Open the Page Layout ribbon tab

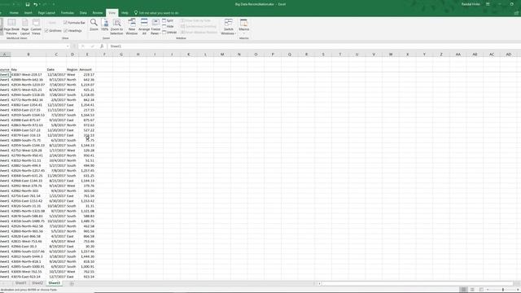[x=46, y=13]
